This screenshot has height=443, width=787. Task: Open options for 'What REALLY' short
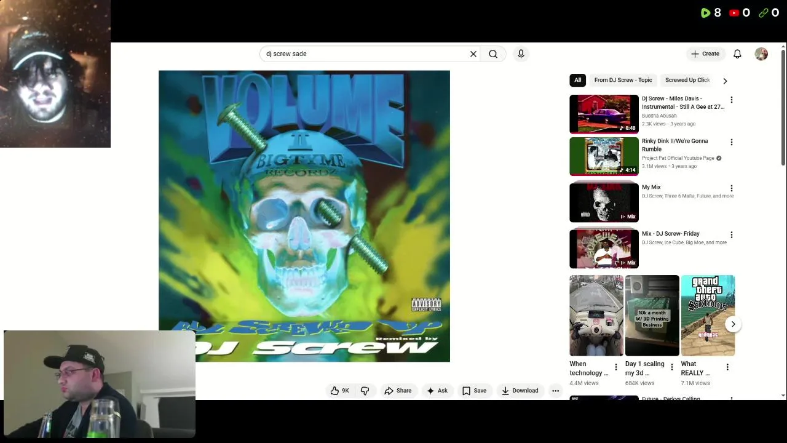coord(727,367)
